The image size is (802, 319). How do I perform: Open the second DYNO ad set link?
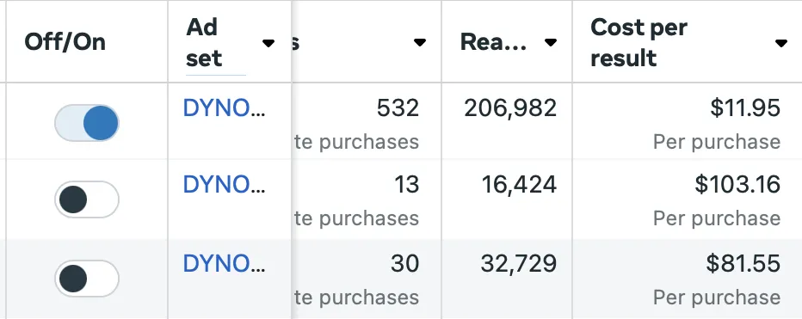coord(224,185)
